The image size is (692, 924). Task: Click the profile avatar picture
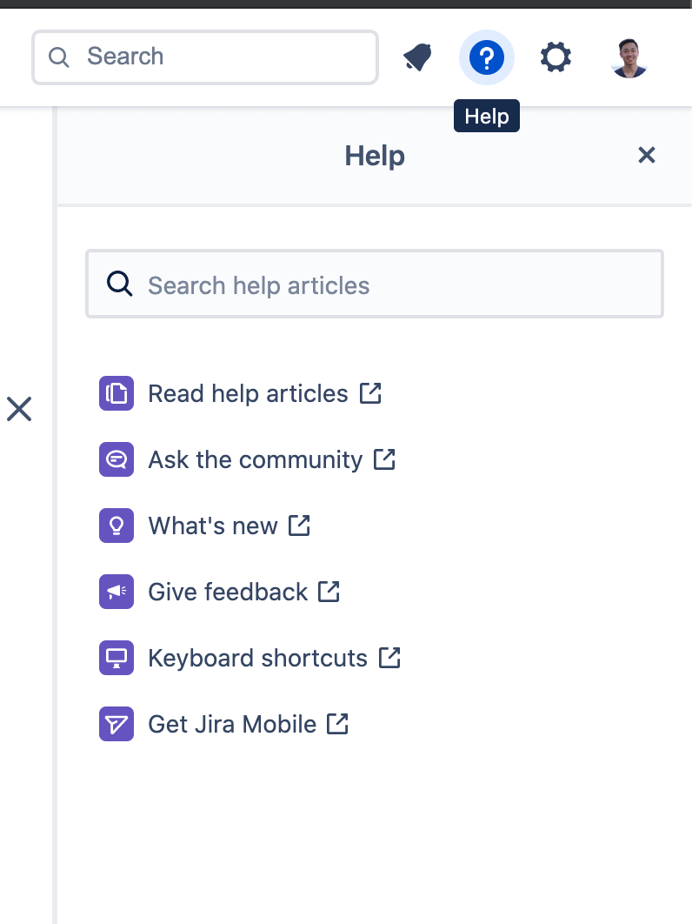[x=629, y=57]
